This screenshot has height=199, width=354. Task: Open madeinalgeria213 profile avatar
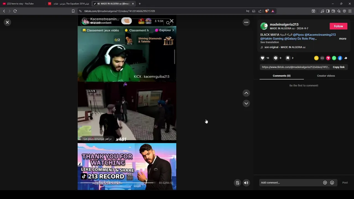[264, 26]
